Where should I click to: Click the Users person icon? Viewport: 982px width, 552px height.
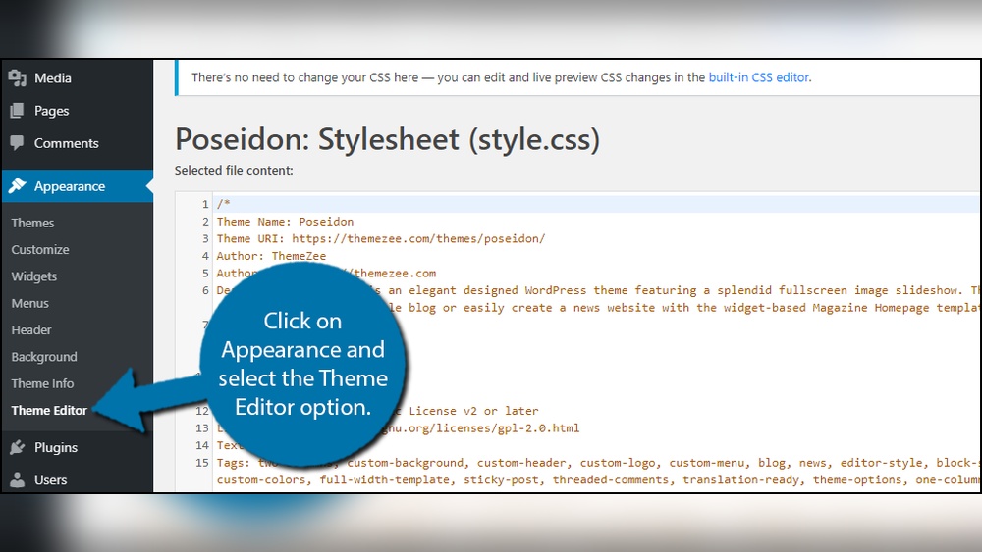click(x=18, y=480)
